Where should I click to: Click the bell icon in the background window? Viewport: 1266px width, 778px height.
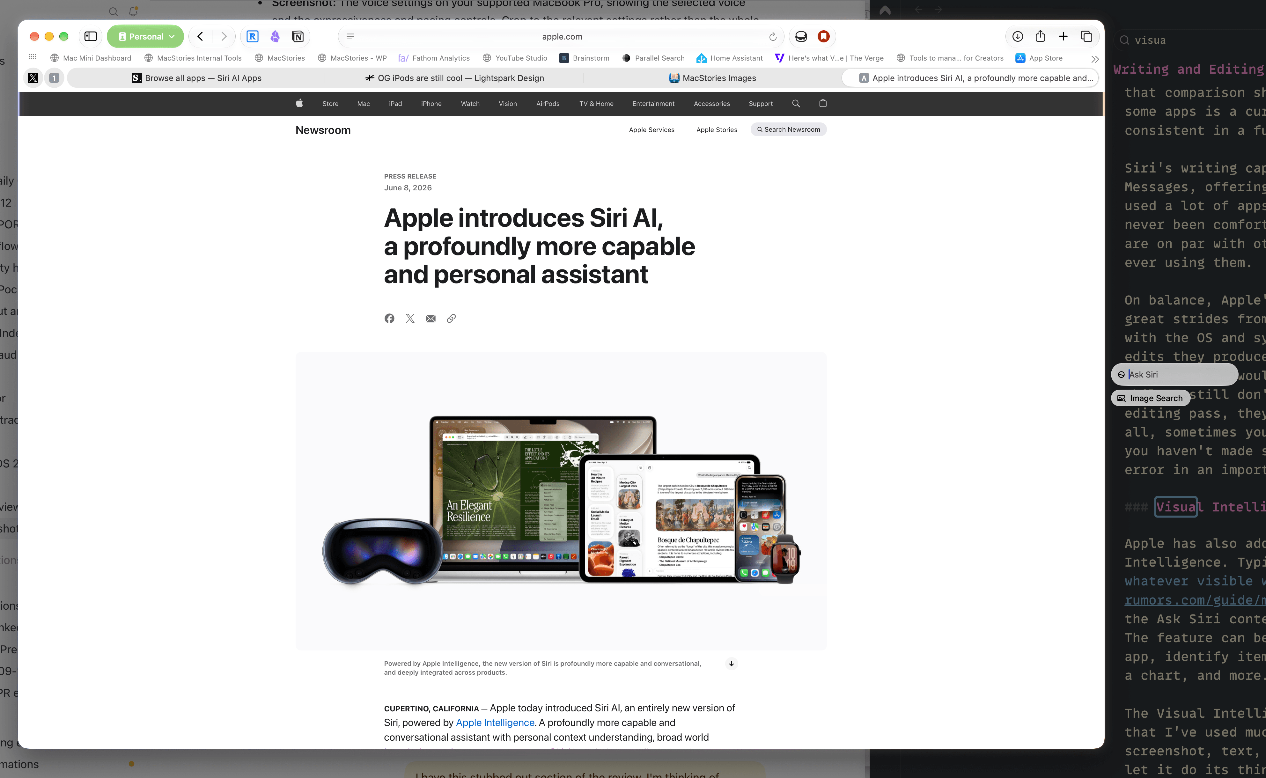click(x=133, y=11)
